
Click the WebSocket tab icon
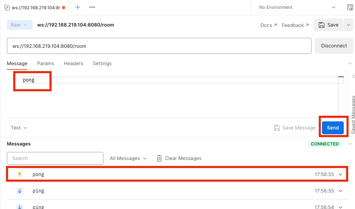coord(7,8)
